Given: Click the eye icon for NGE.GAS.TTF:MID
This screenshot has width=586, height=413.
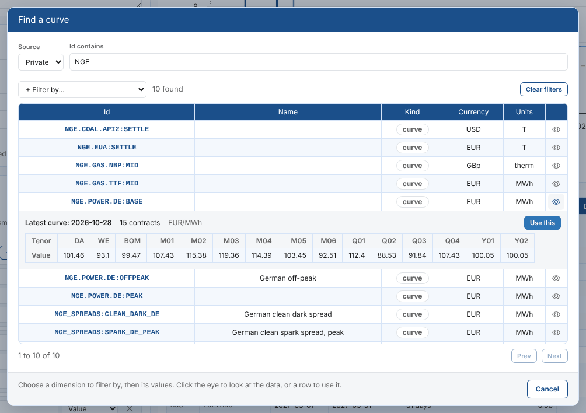Looking at the screenshot, I should click(556, 184).
